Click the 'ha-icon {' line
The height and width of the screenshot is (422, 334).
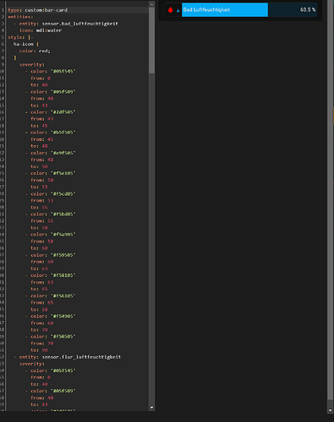[x=26, y=44]
